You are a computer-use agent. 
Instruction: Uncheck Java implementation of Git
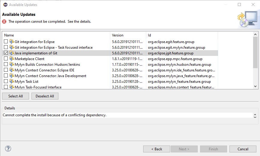(6, 53)
